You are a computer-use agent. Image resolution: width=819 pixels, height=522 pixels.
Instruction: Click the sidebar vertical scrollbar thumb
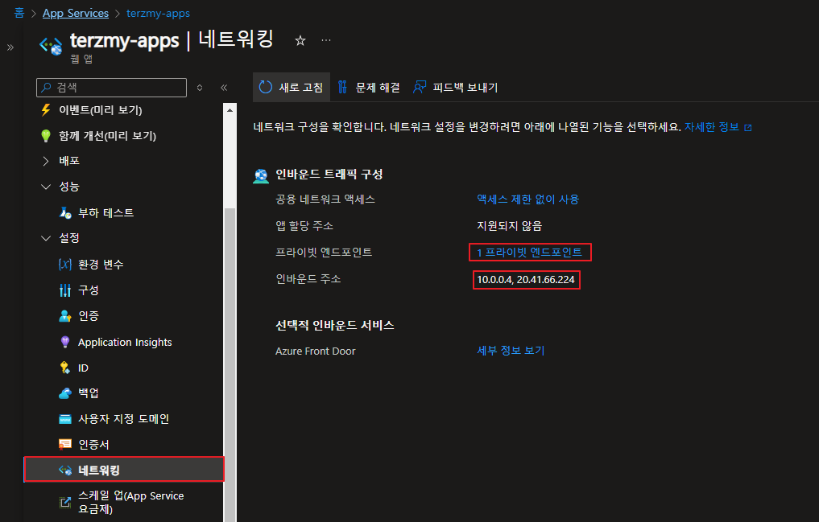pyautogui.click(x=230, y=365)
